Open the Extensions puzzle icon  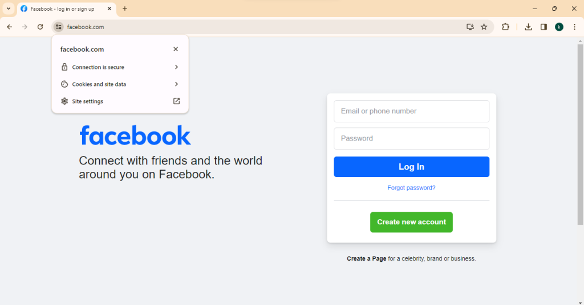click(x=505, y=27)
